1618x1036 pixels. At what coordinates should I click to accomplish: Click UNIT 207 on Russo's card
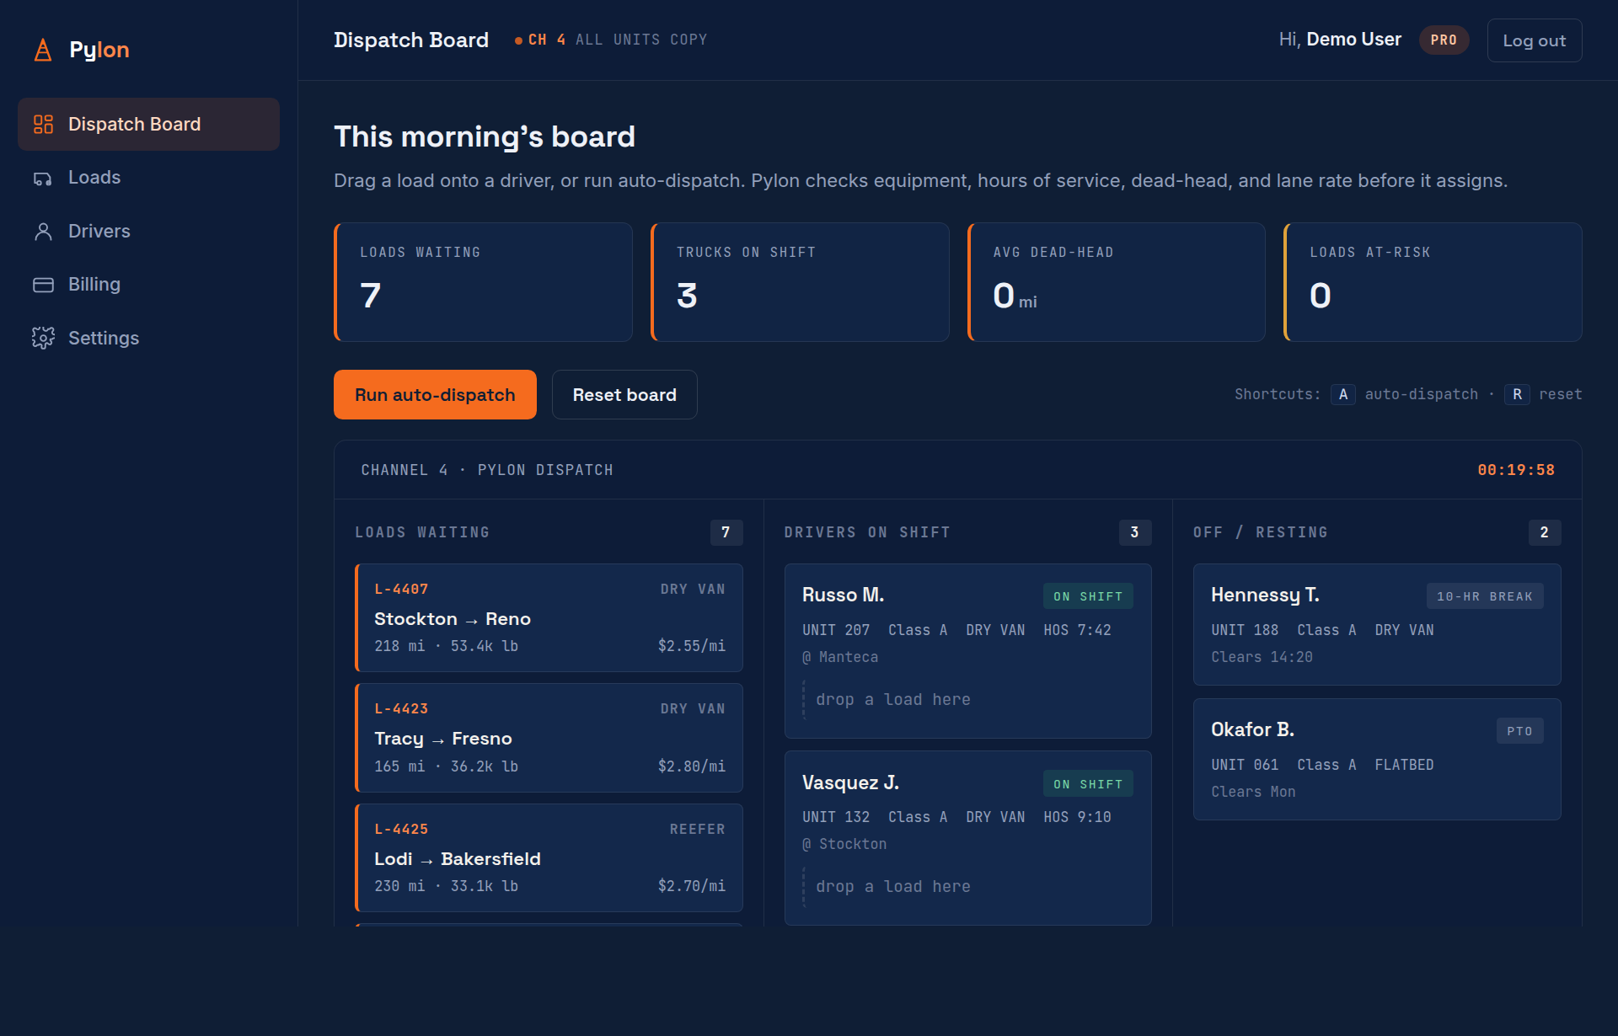tap(836, 630)
